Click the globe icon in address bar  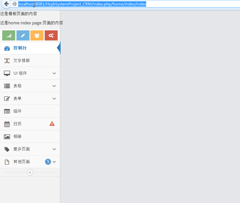pyautogui.click(x=15, y=4)
